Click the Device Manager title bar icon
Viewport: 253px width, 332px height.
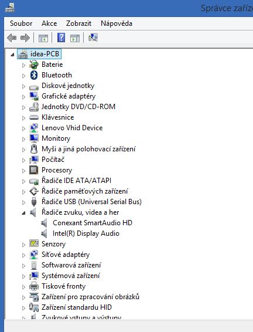coord(10,8)
